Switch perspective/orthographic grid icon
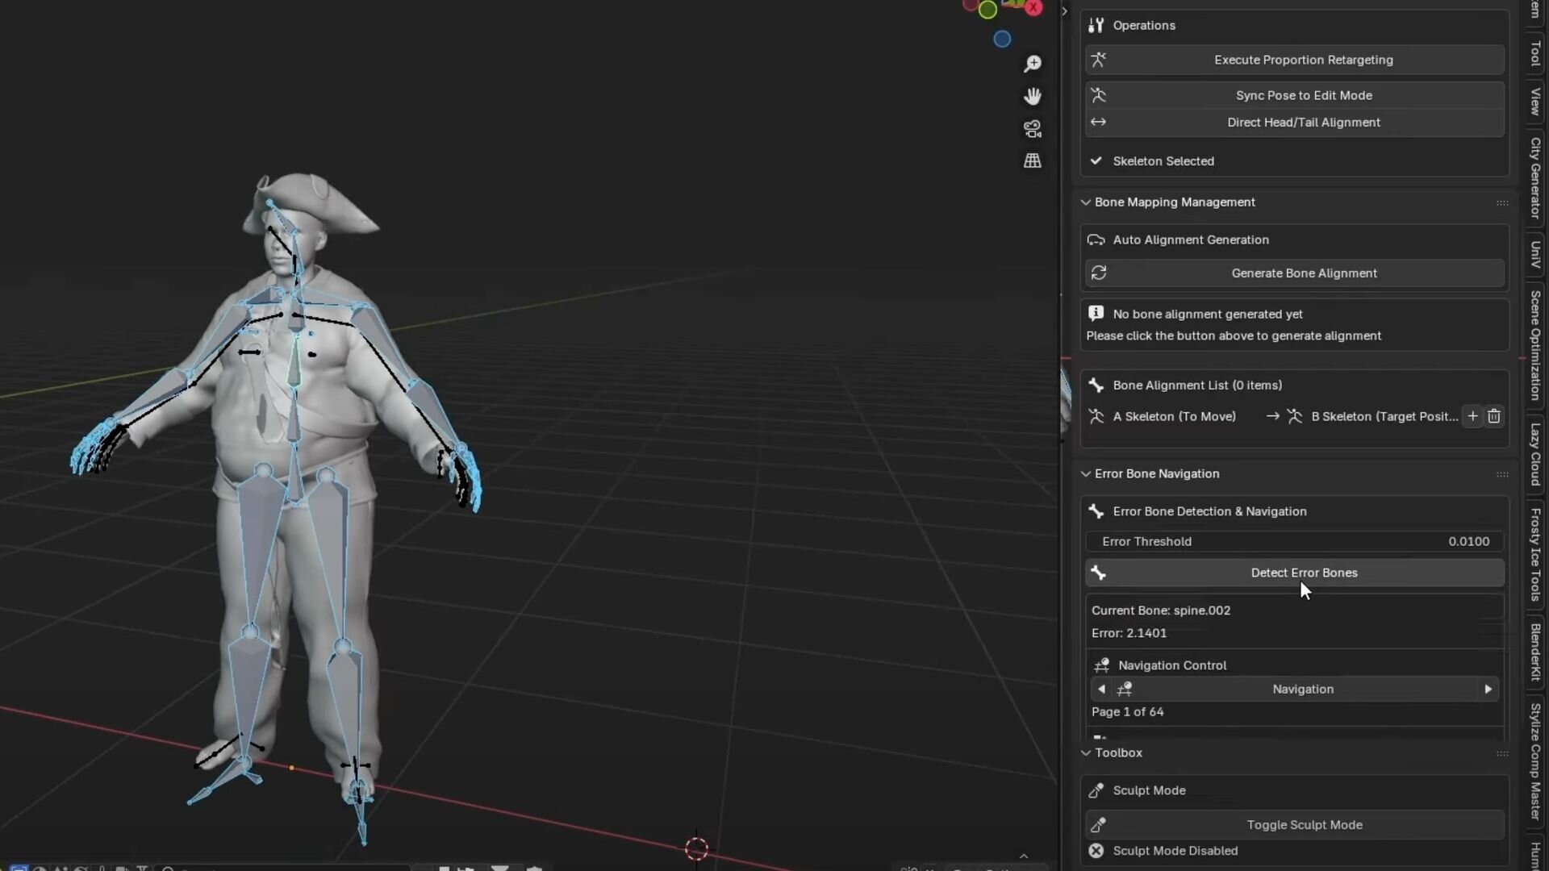1549x871 pixels. pos(1033,161)
